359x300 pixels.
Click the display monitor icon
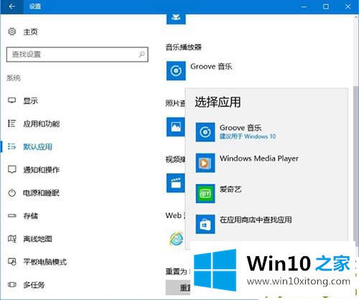(x=12, y=100)
